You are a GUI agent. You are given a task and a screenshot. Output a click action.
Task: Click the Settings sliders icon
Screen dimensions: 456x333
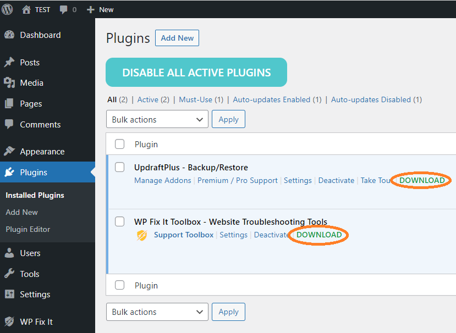[9, 295]
